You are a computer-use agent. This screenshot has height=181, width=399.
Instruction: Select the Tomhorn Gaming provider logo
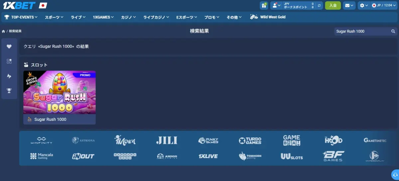250,156
